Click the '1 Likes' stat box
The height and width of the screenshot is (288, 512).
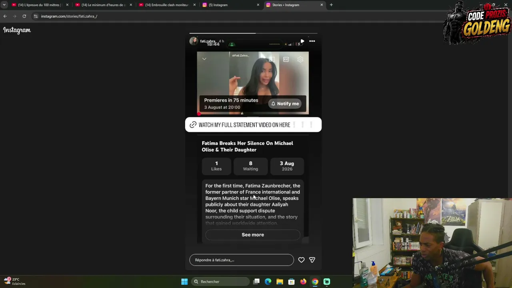tap(216, 166)
